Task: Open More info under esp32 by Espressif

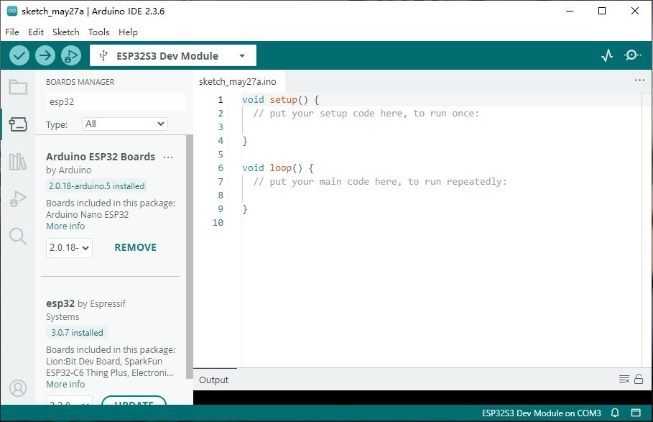Action: tap(65, 384)
